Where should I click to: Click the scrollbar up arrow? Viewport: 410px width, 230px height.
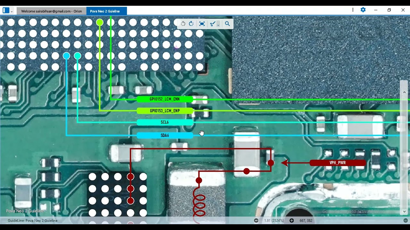click(x=404, y=92)
